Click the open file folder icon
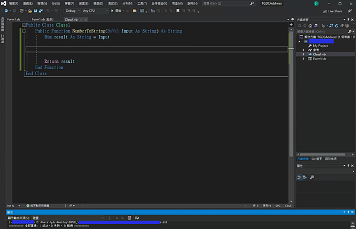The height and width of the screenshot is (229, 356). (x=30, y=11)
